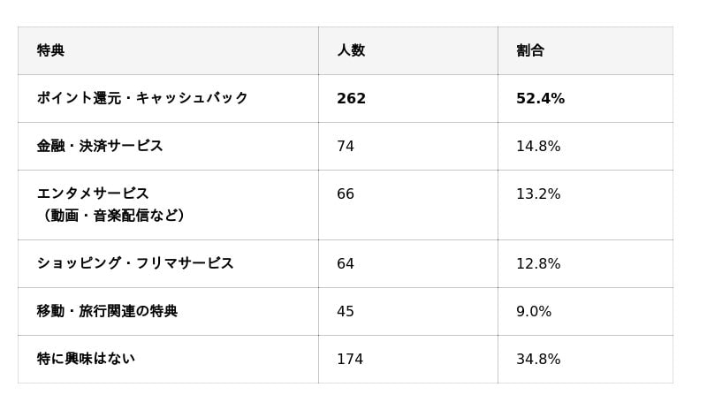Select the ショッピング・フリマサービス row label

pyautogui.click(x=135, y=263)
